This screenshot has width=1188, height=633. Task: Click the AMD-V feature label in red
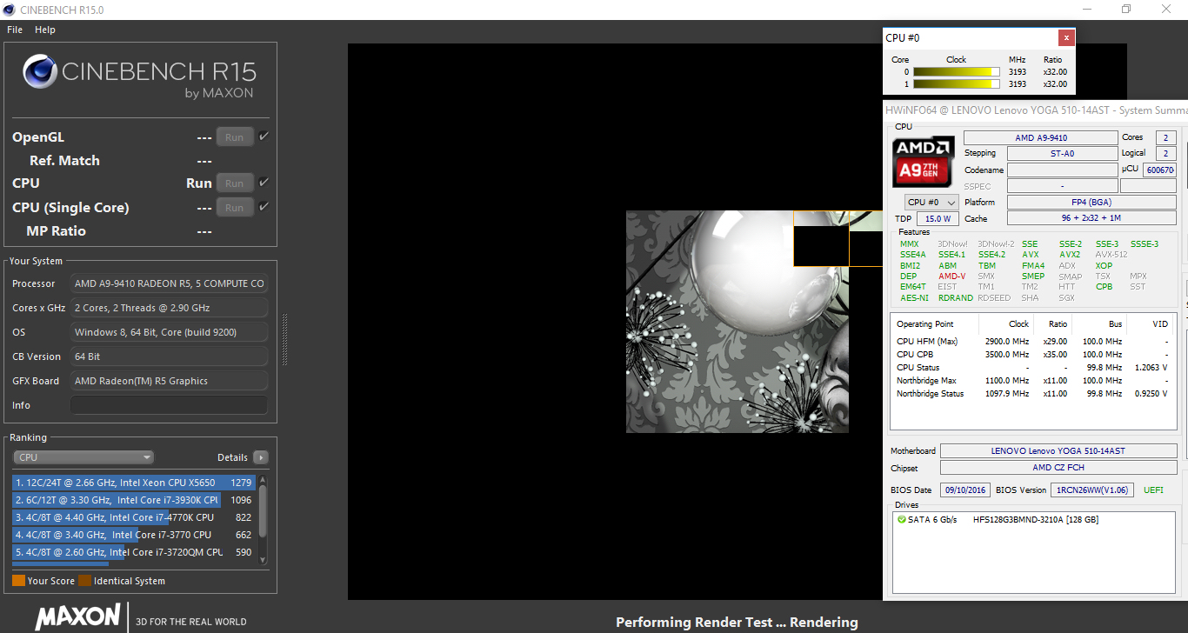pos(951,277)
